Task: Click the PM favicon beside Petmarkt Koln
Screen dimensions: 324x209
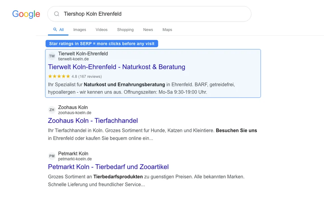Action: click(52, 156)
